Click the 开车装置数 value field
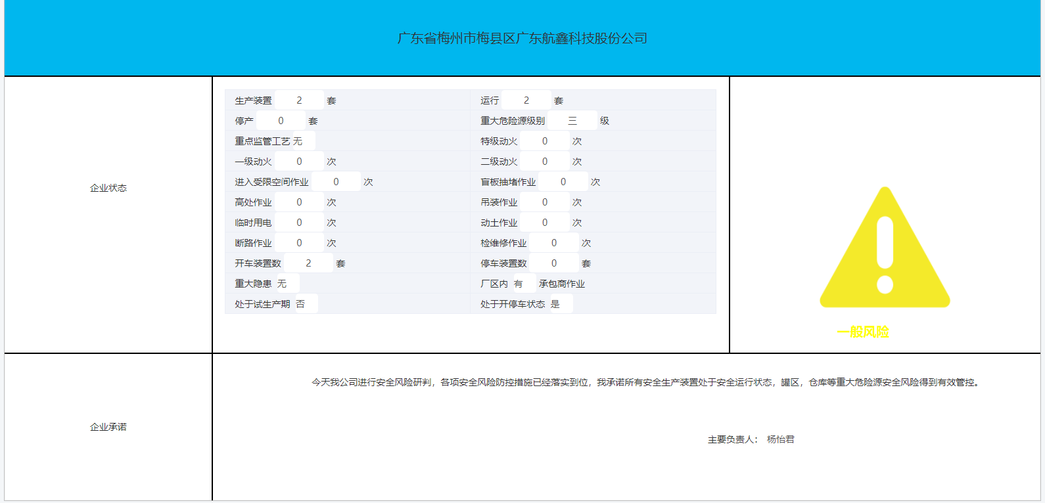This screenshot has width=1045, height=503. pyautogui.click(x=308, y=263)
